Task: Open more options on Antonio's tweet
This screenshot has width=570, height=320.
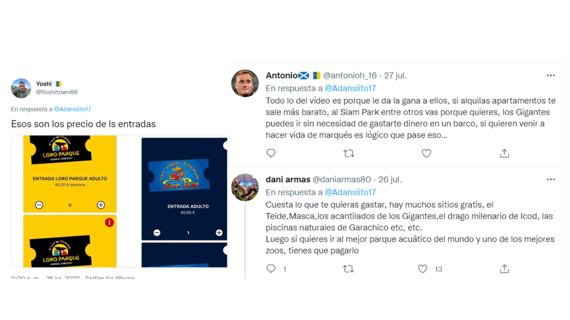Action: click(x=551, y=76)
